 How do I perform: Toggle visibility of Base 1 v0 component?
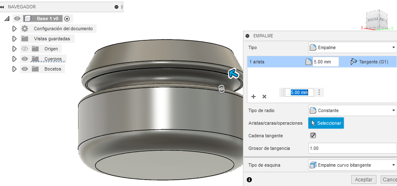pos(17,18)
